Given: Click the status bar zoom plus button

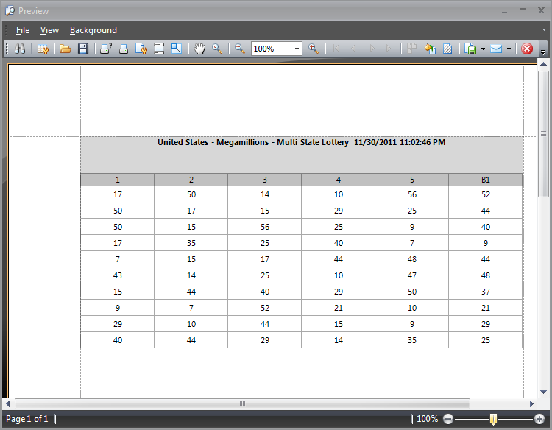Looking at the screenshot, I should (539, 419).
